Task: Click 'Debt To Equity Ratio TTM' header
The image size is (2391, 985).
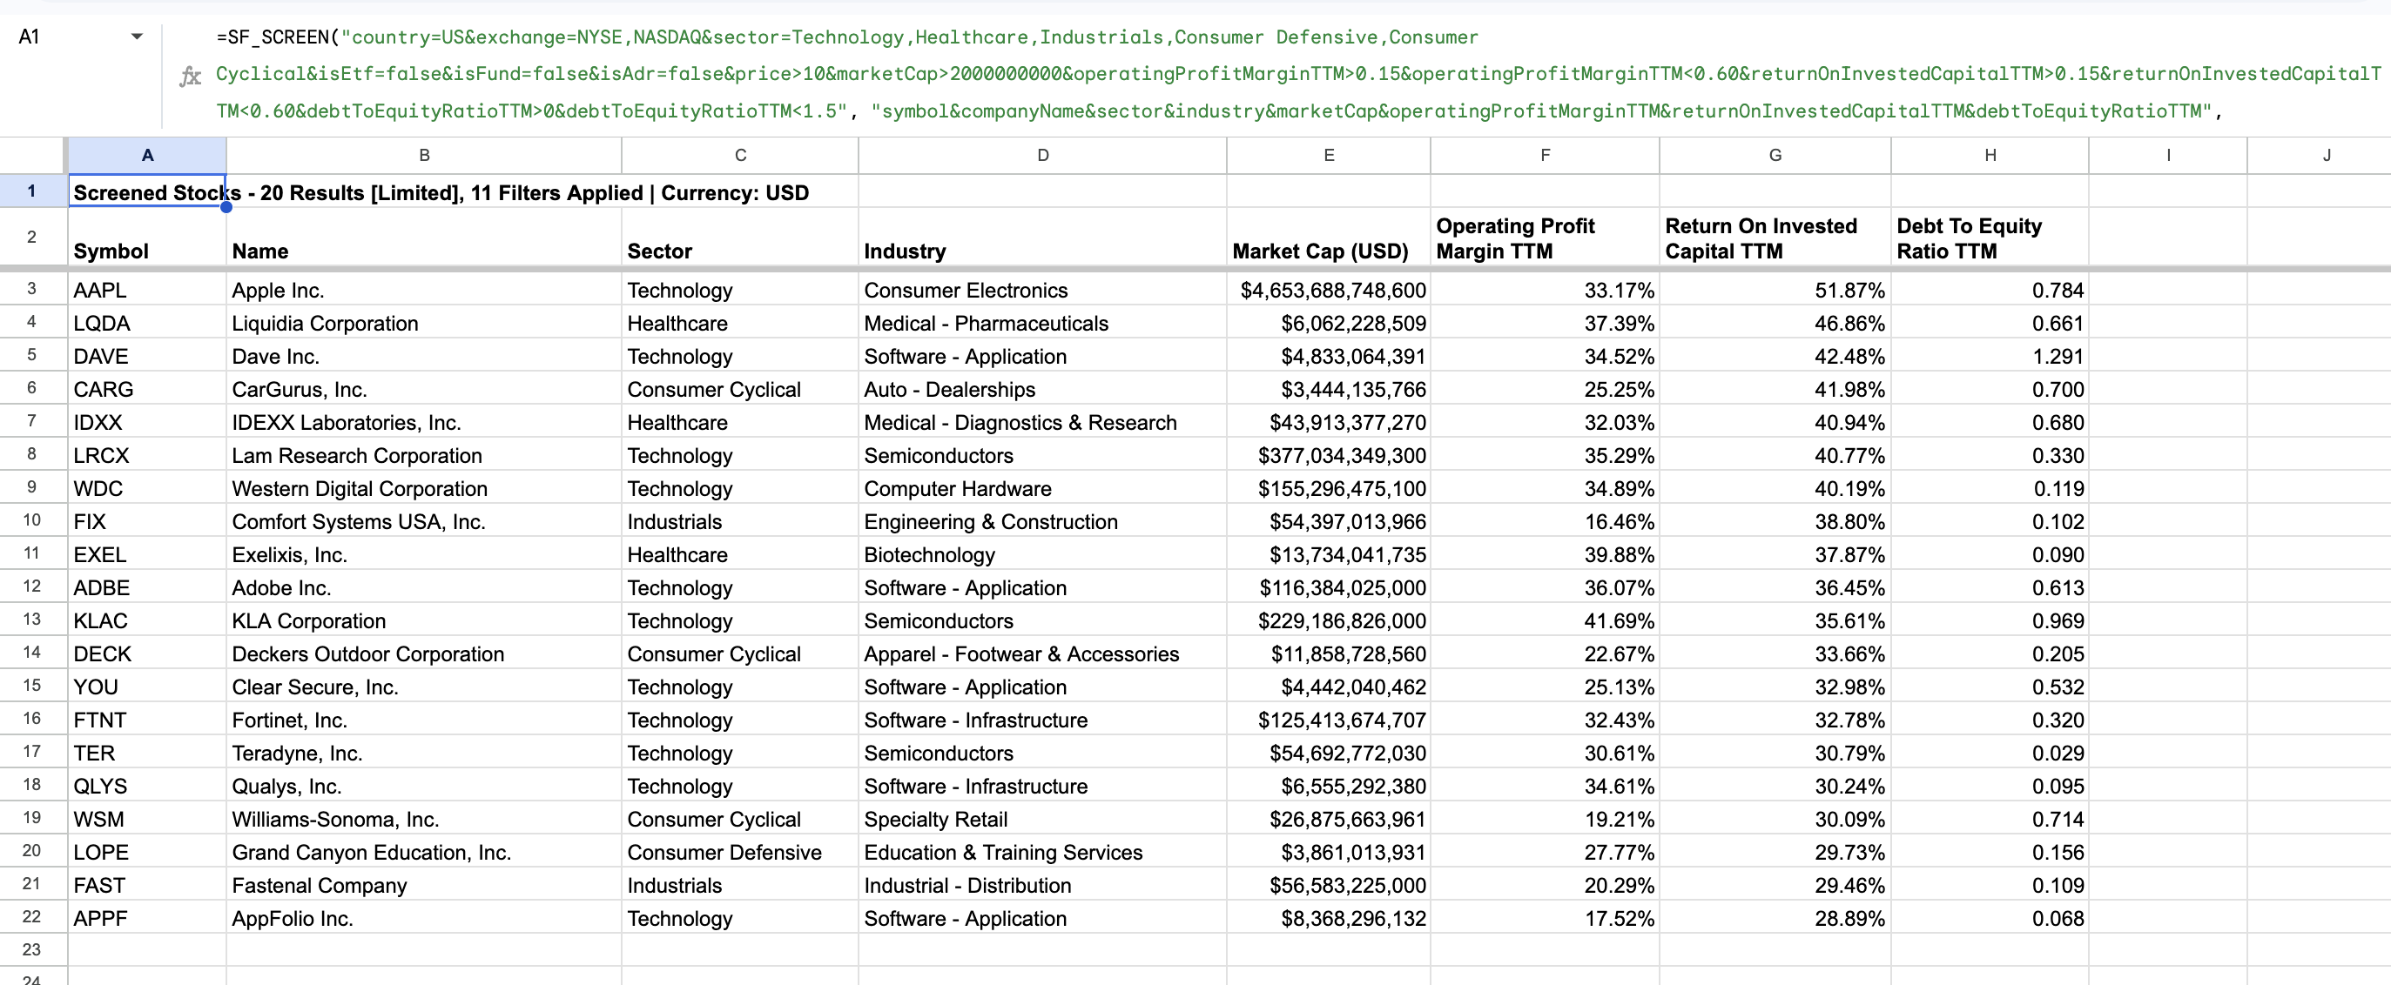Action: pyautogui.click(x=1989, y=238)
